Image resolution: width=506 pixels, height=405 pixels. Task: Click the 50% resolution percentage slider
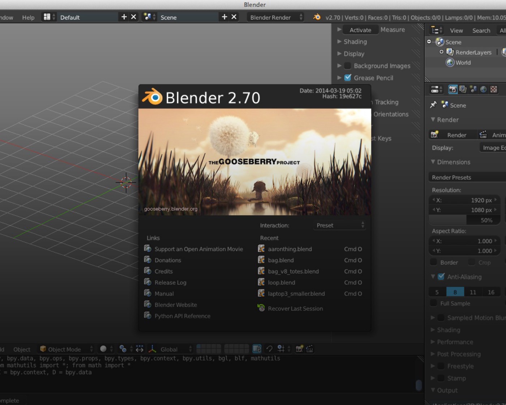coord(464,220)
